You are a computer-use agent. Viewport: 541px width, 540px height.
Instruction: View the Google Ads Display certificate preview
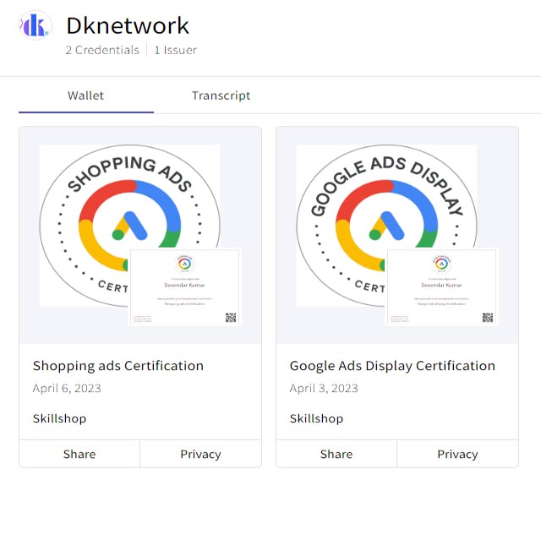(441, 286)
